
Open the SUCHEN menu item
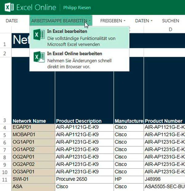click(171, 21)
